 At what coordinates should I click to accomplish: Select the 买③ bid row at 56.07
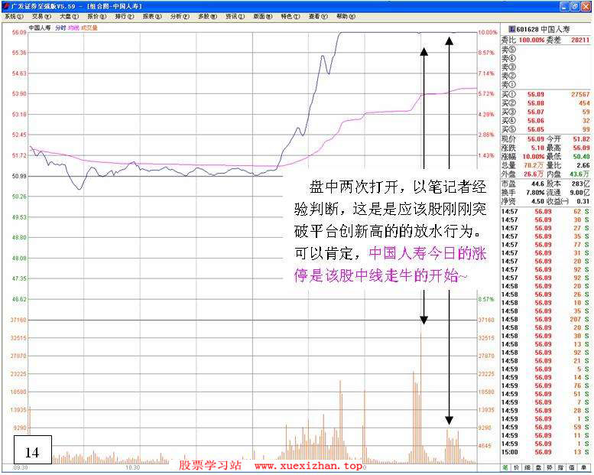pyautogui.click(x=546, y=112)
